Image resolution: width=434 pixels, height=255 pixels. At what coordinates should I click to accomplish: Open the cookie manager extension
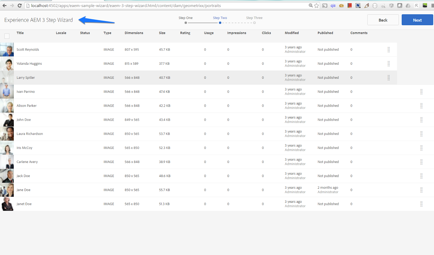coord(341,5)
